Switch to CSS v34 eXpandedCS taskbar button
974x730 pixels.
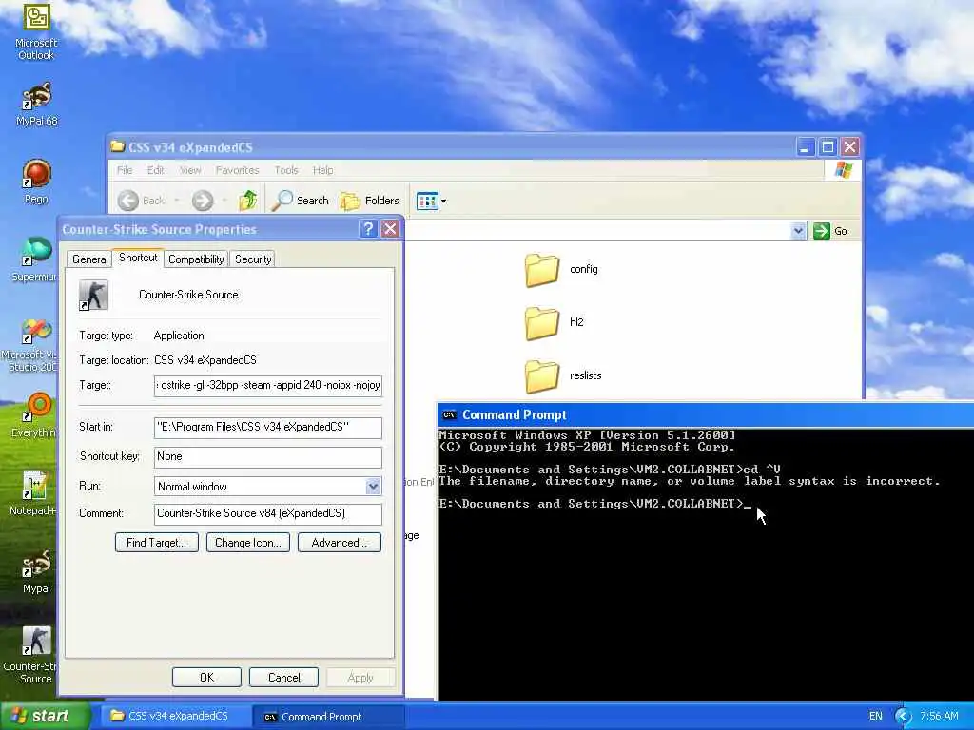(x=174, y=717)
